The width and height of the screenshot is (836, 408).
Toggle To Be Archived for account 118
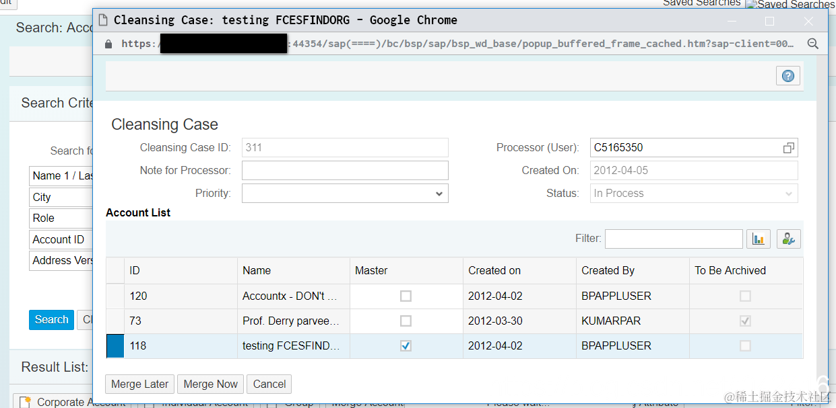[x=745, y=345]
